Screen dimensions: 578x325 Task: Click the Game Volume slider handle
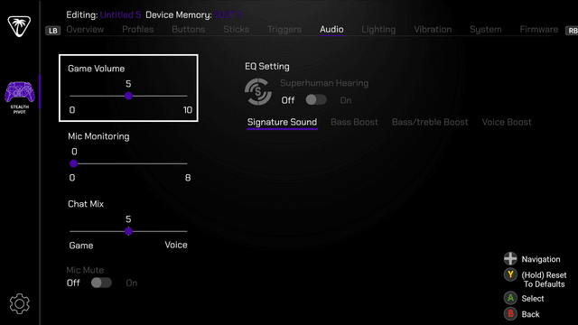[x=128, y=96]
